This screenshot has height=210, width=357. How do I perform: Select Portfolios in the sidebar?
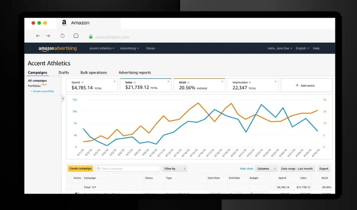(x=34, y=86)
